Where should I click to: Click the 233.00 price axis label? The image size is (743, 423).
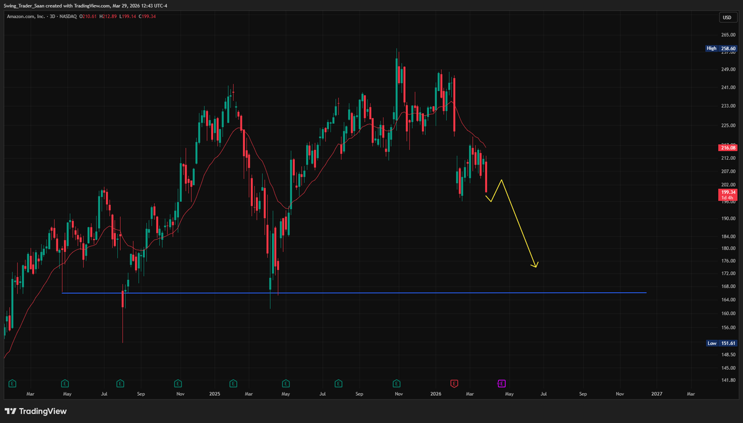[728, 106]
